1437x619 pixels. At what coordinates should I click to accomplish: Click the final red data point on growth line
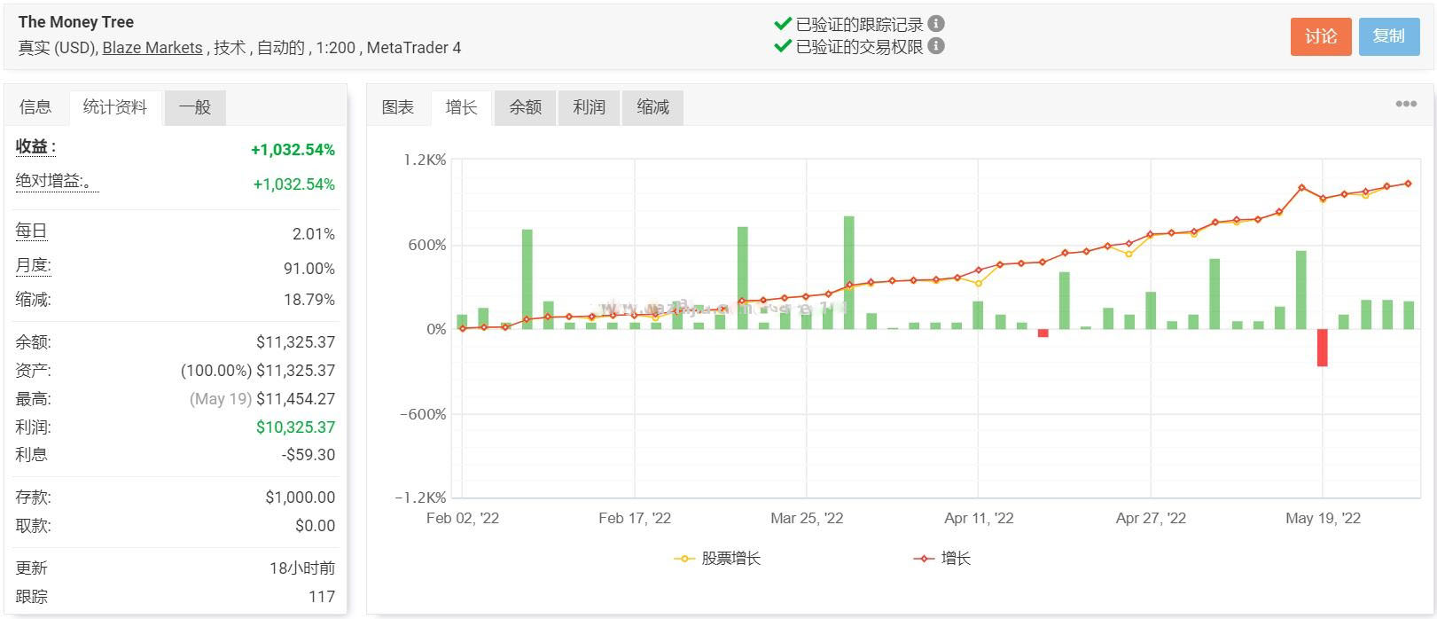1408,184
